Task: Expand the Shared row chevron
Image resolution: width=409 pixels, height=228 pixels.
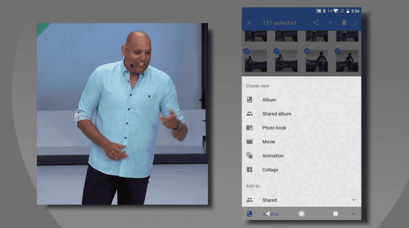Action: [x=354, y=200]
